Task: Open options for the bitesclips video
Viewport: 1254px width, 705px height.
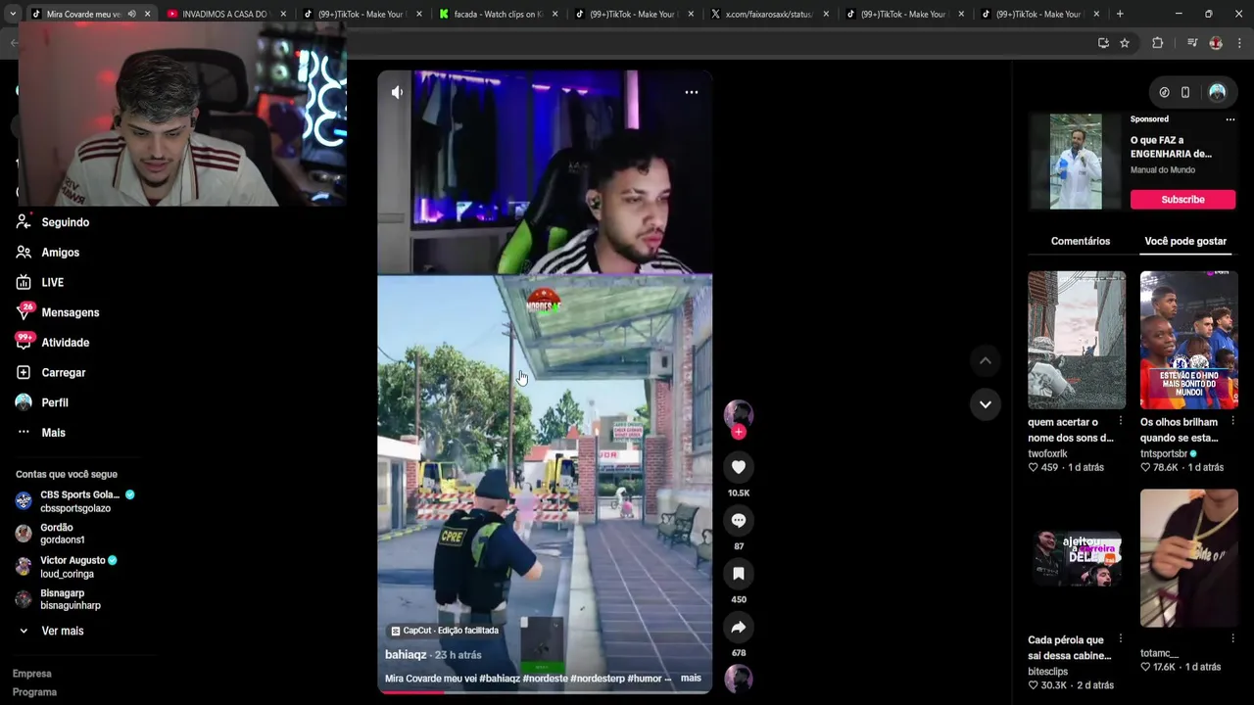Action: click(1121, 640)
